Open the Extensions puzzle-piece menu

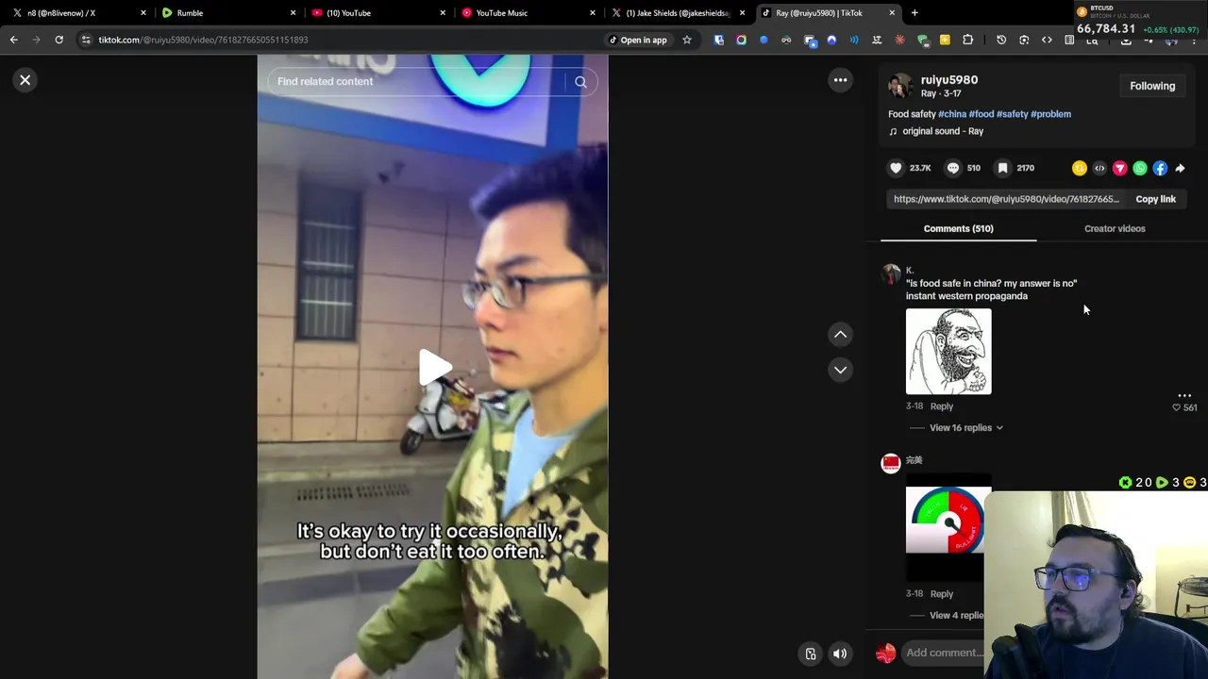pyautogui.click(x=967, y=40)
